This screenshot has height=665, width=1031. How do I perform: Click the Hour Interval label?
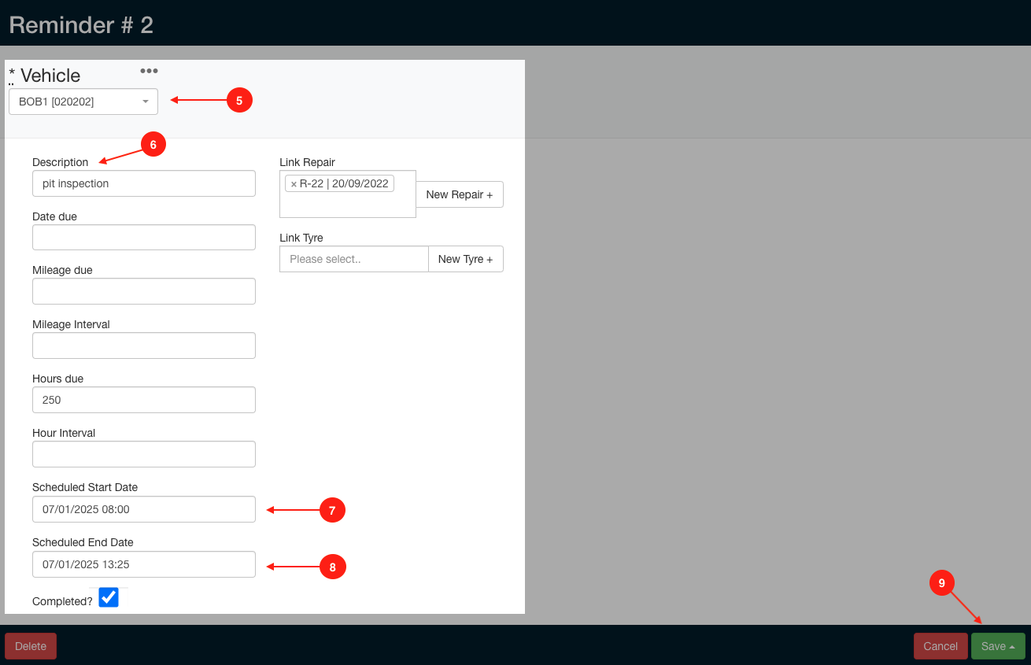(64, 433)
